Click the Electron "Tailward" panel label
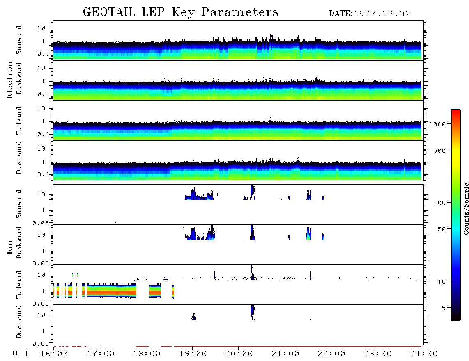This screenshot has width=469, height=361. tap(19, 121)
